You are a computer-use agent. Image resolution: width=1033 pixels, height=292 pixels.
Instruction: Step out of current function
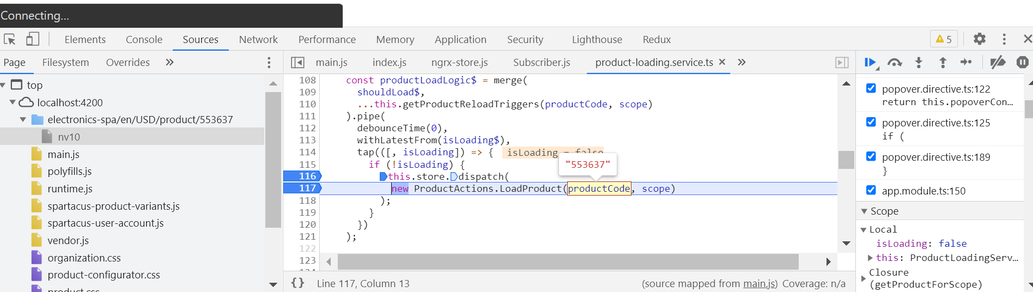tap(943, 63)
